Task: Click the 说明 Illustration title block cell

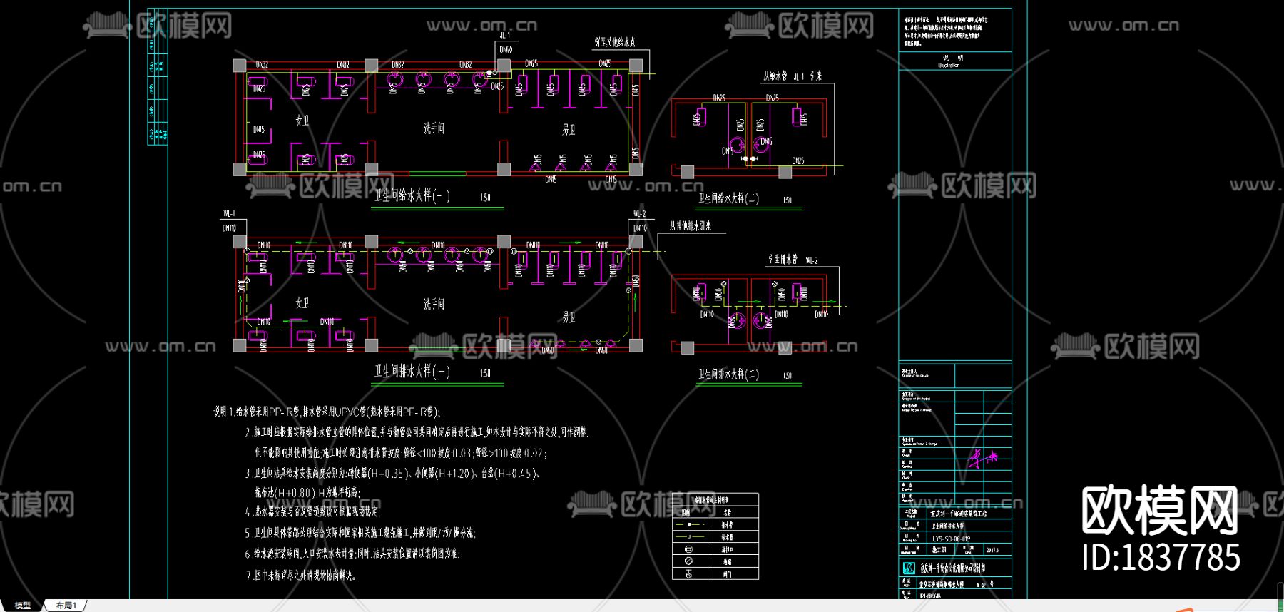Action: point(952,61)
